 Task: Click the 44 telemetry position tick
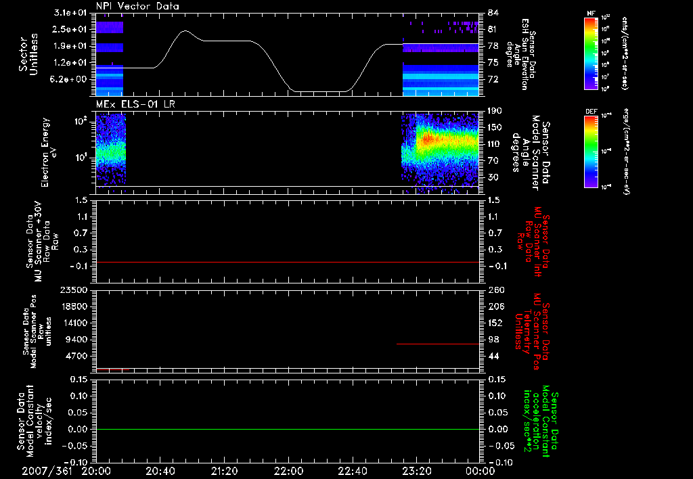pyautogui.click(x=493, y=356)
